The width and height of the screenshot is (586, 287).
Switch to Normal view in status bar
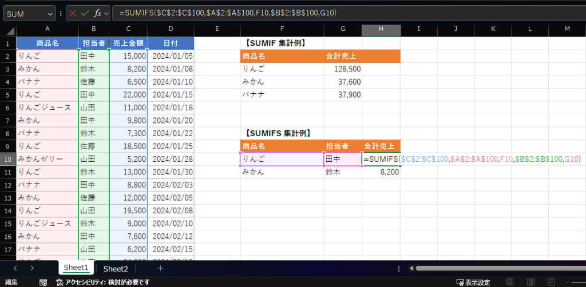(510, 282)
